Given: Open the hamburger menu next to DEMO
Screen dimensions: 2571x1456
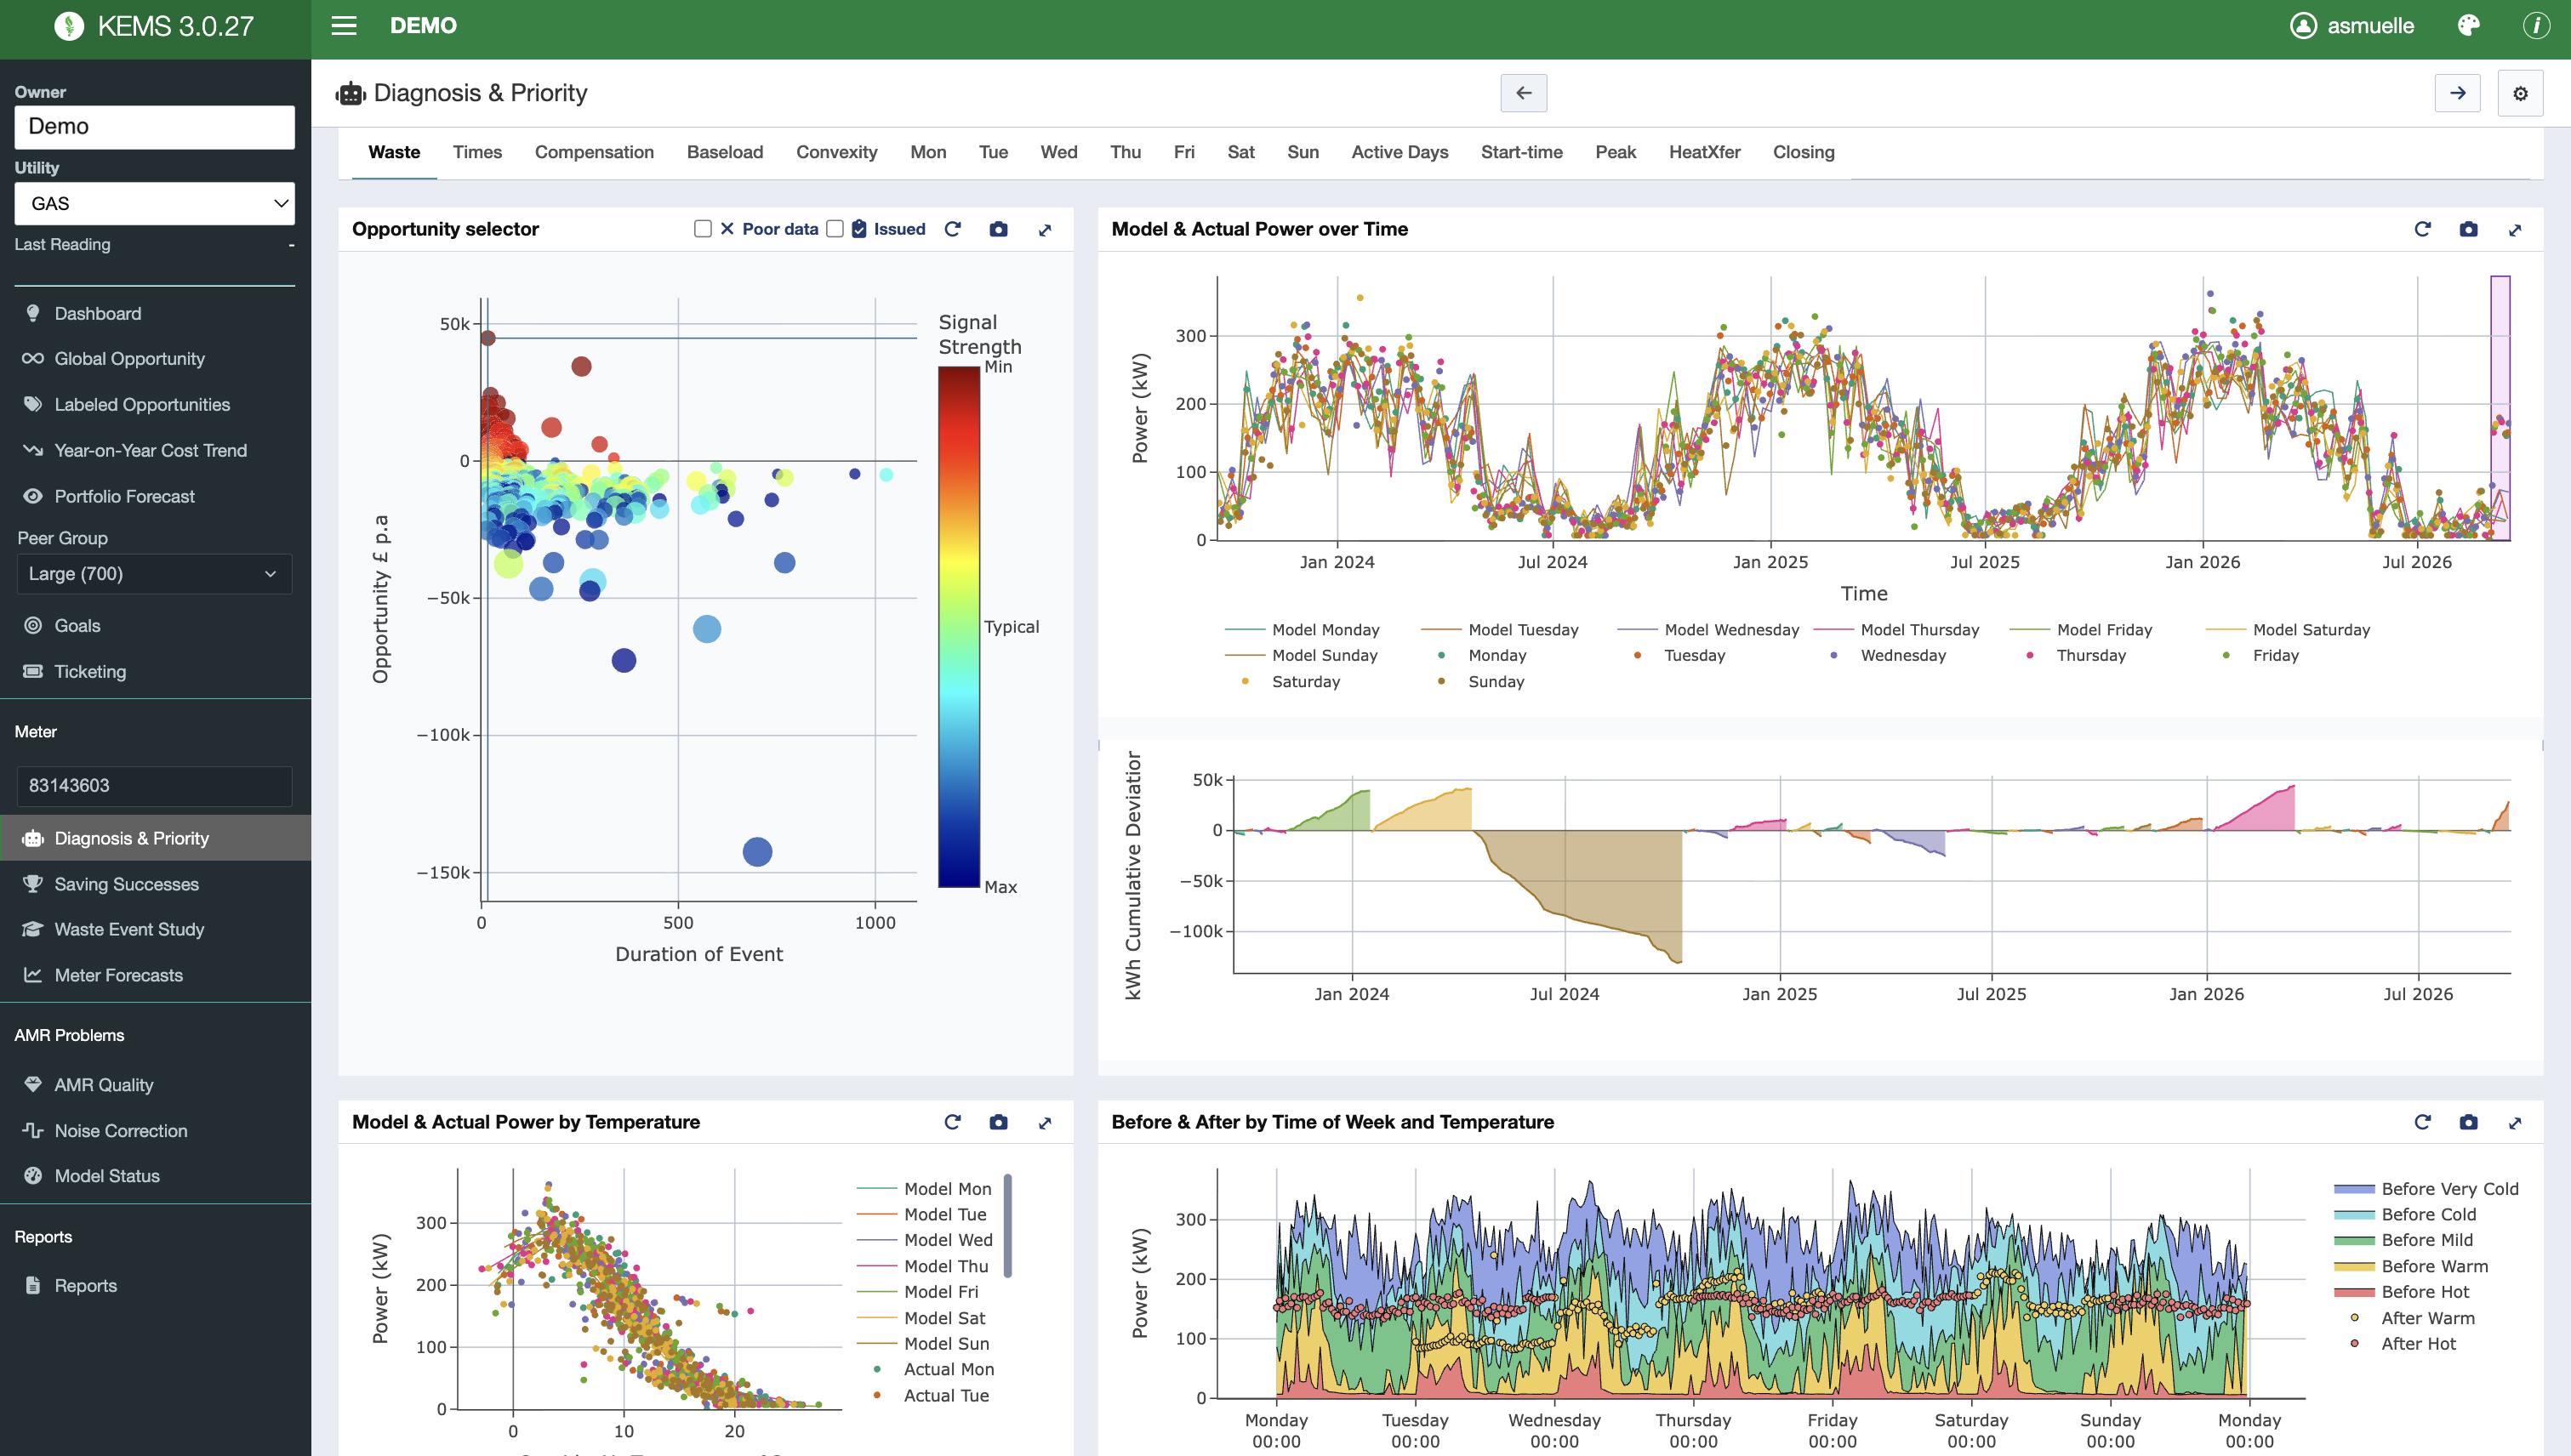Looking at the screenshot, I should [x=345, y=26].
